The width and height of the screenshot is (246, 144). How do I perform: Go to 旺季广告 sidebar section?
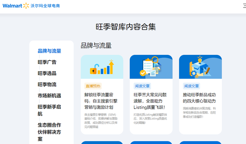(x=47, y=62)
